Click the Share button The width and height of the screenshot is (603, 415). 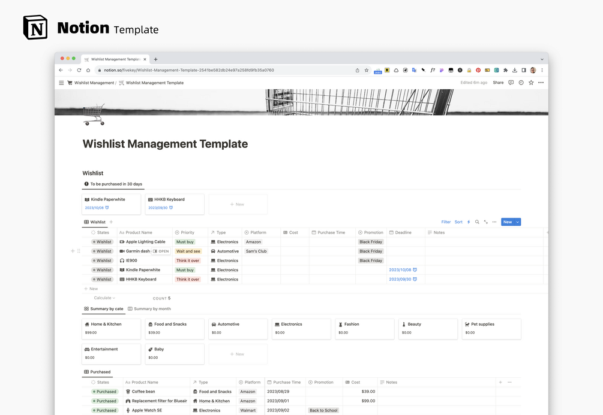[x=498, y=83]
